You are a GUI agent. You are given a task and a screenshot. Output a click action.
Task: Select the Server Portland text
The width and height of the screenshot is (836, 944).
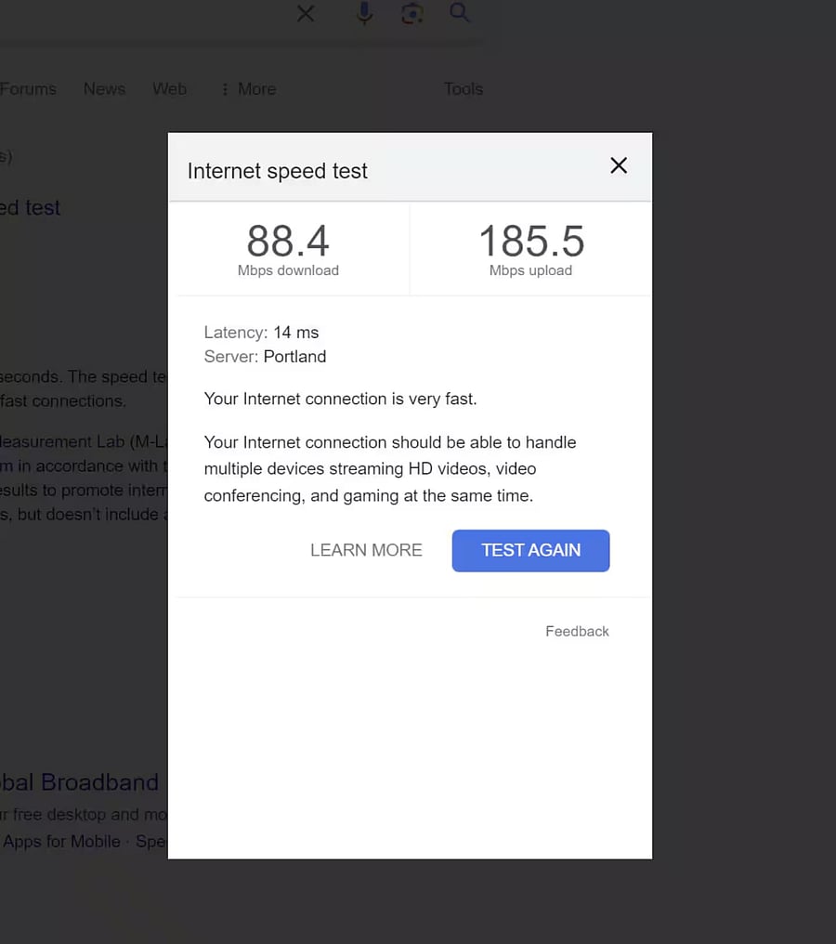pos(265,357)
